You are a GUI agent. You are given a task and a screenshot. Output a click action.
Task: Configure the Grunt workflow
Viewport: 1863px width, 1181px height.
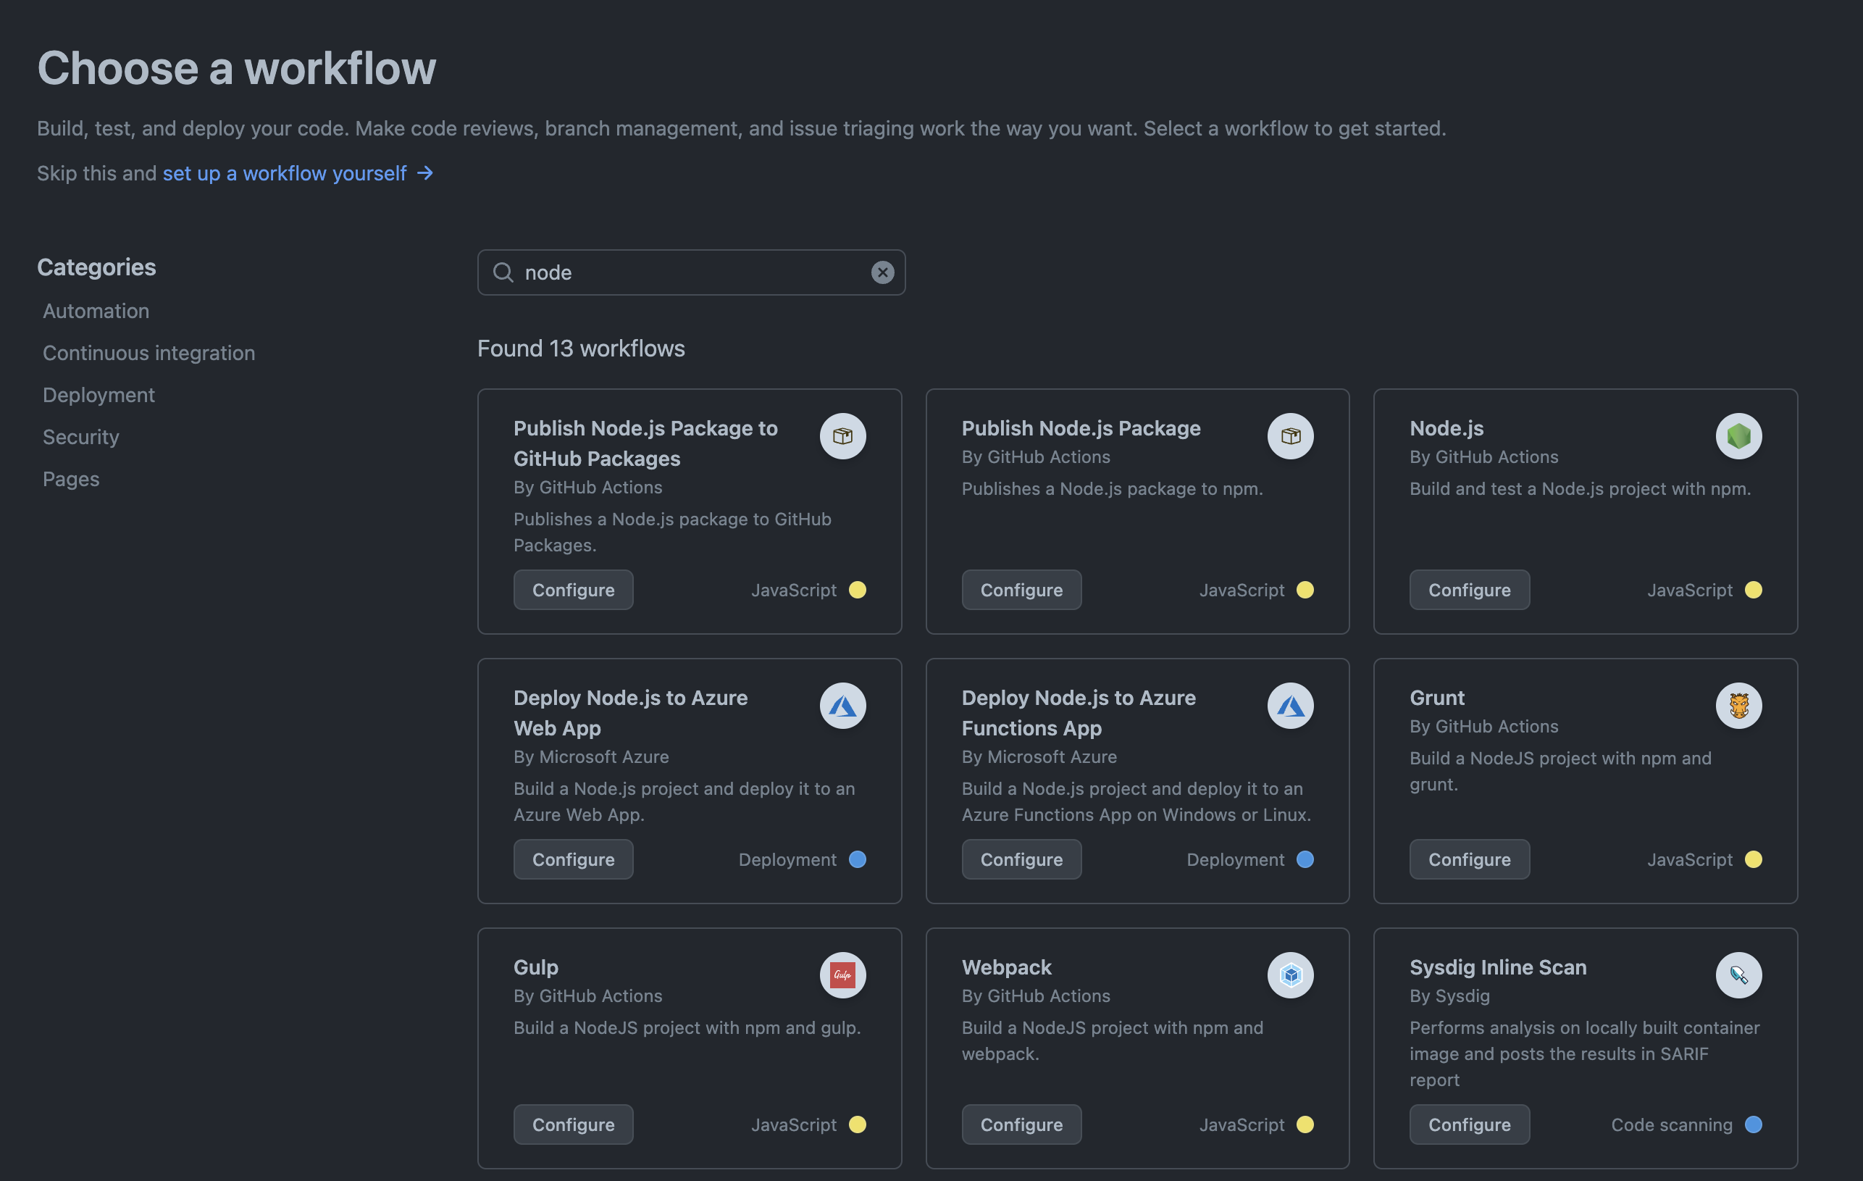[1469, 860]
